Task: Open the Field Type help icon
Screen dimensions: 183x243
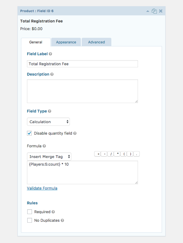Action: (x=49, y=111)
